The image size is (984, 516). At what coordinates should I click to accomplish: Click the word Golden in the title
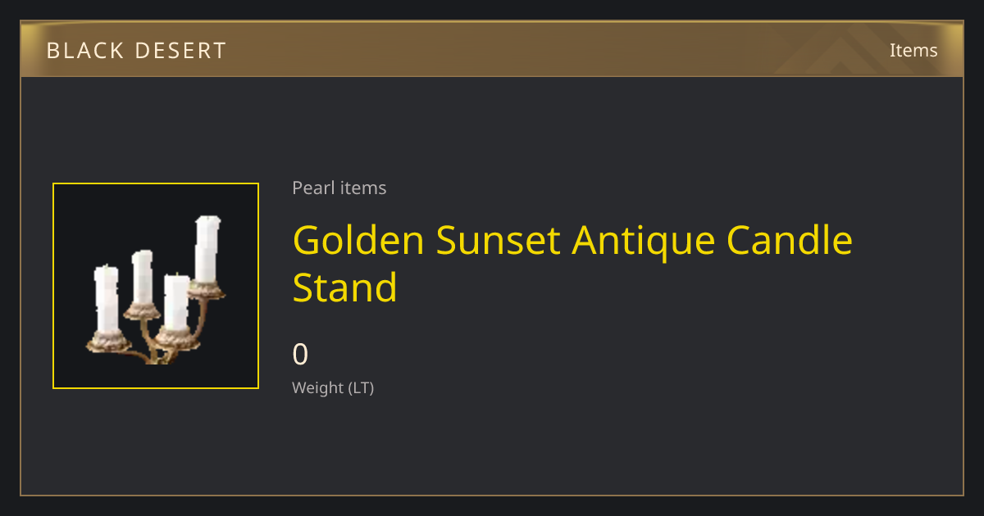point(358,240)
